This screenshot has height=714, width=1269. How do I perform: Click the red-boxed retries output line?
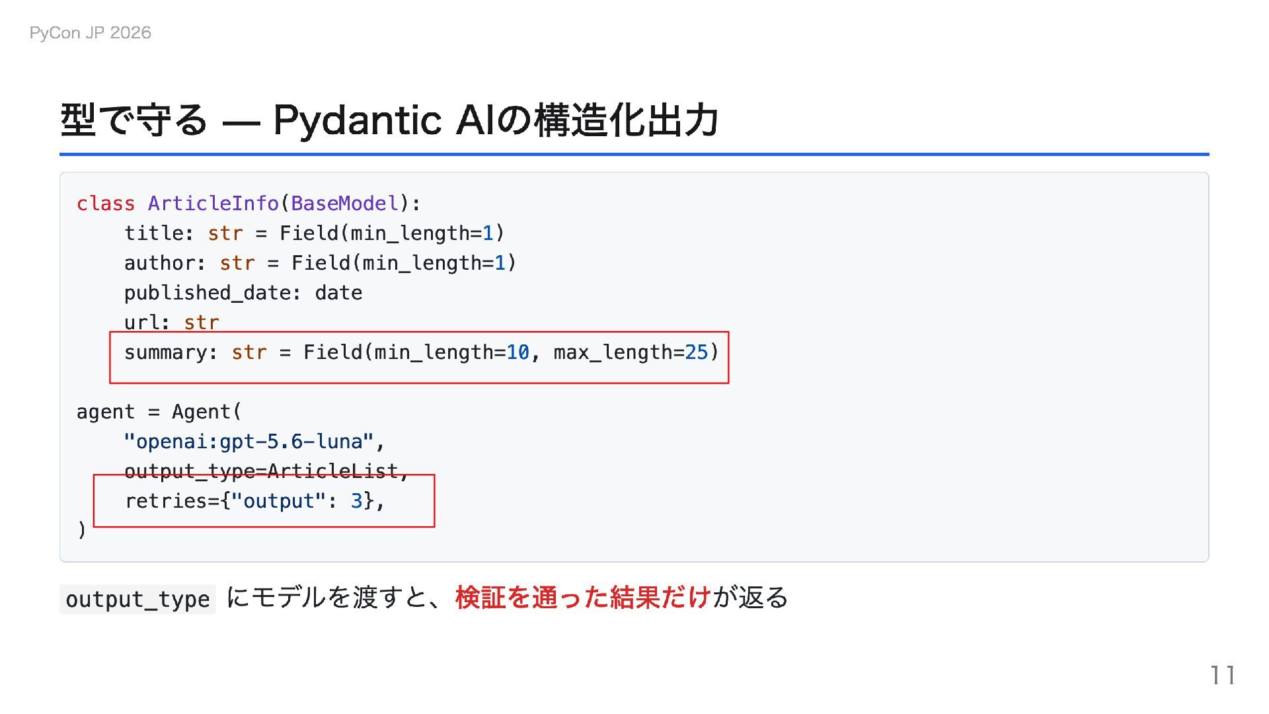pos(255,501)
